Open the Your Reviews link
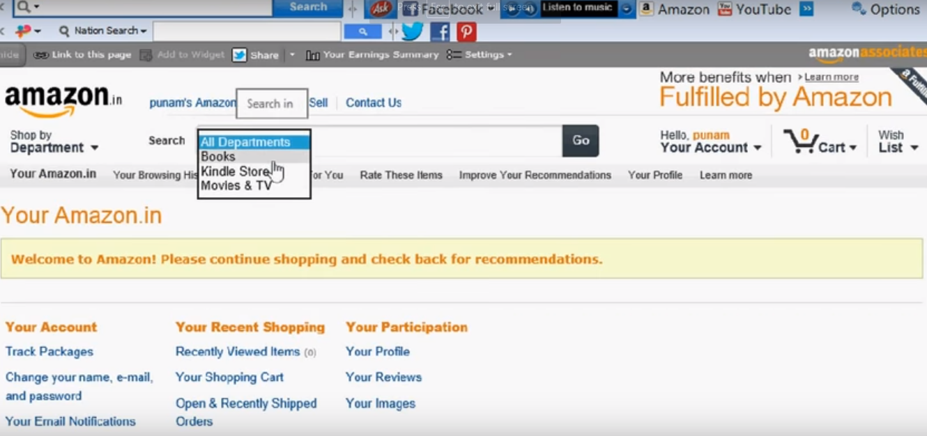 point(384,377)
